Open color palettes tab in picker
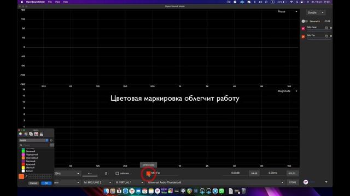The height and width of the screenshot is (196, 350). click(31, 134)
